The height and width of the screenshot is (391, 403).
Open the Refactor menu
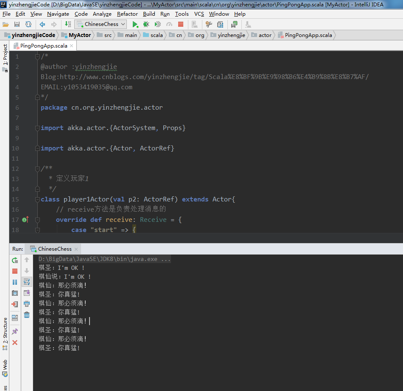coord(127,14)
